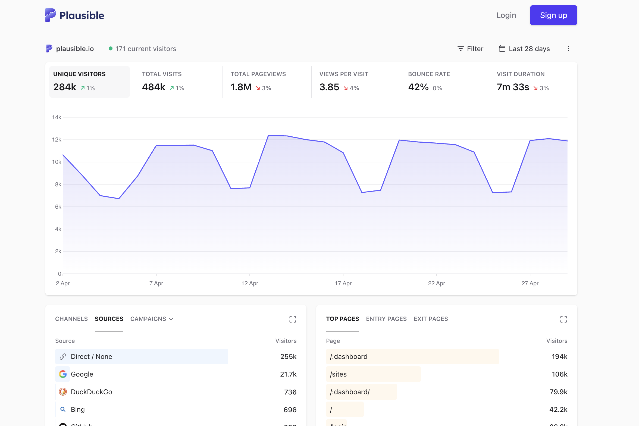The height and width of the screenshot is (426, 639).
Task: Expand the Top Pages panel to fullscreen
Action: pyautogui.click(x=563, y=319)
